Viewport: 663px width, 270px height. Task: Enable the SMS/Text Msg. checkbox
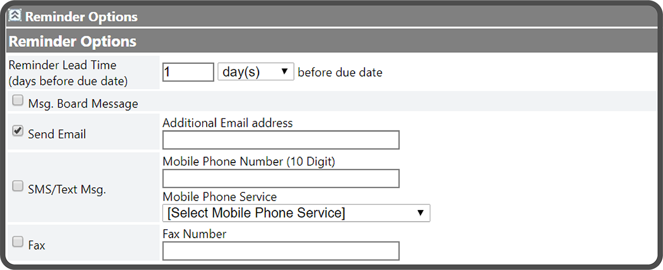coord(18,186)
